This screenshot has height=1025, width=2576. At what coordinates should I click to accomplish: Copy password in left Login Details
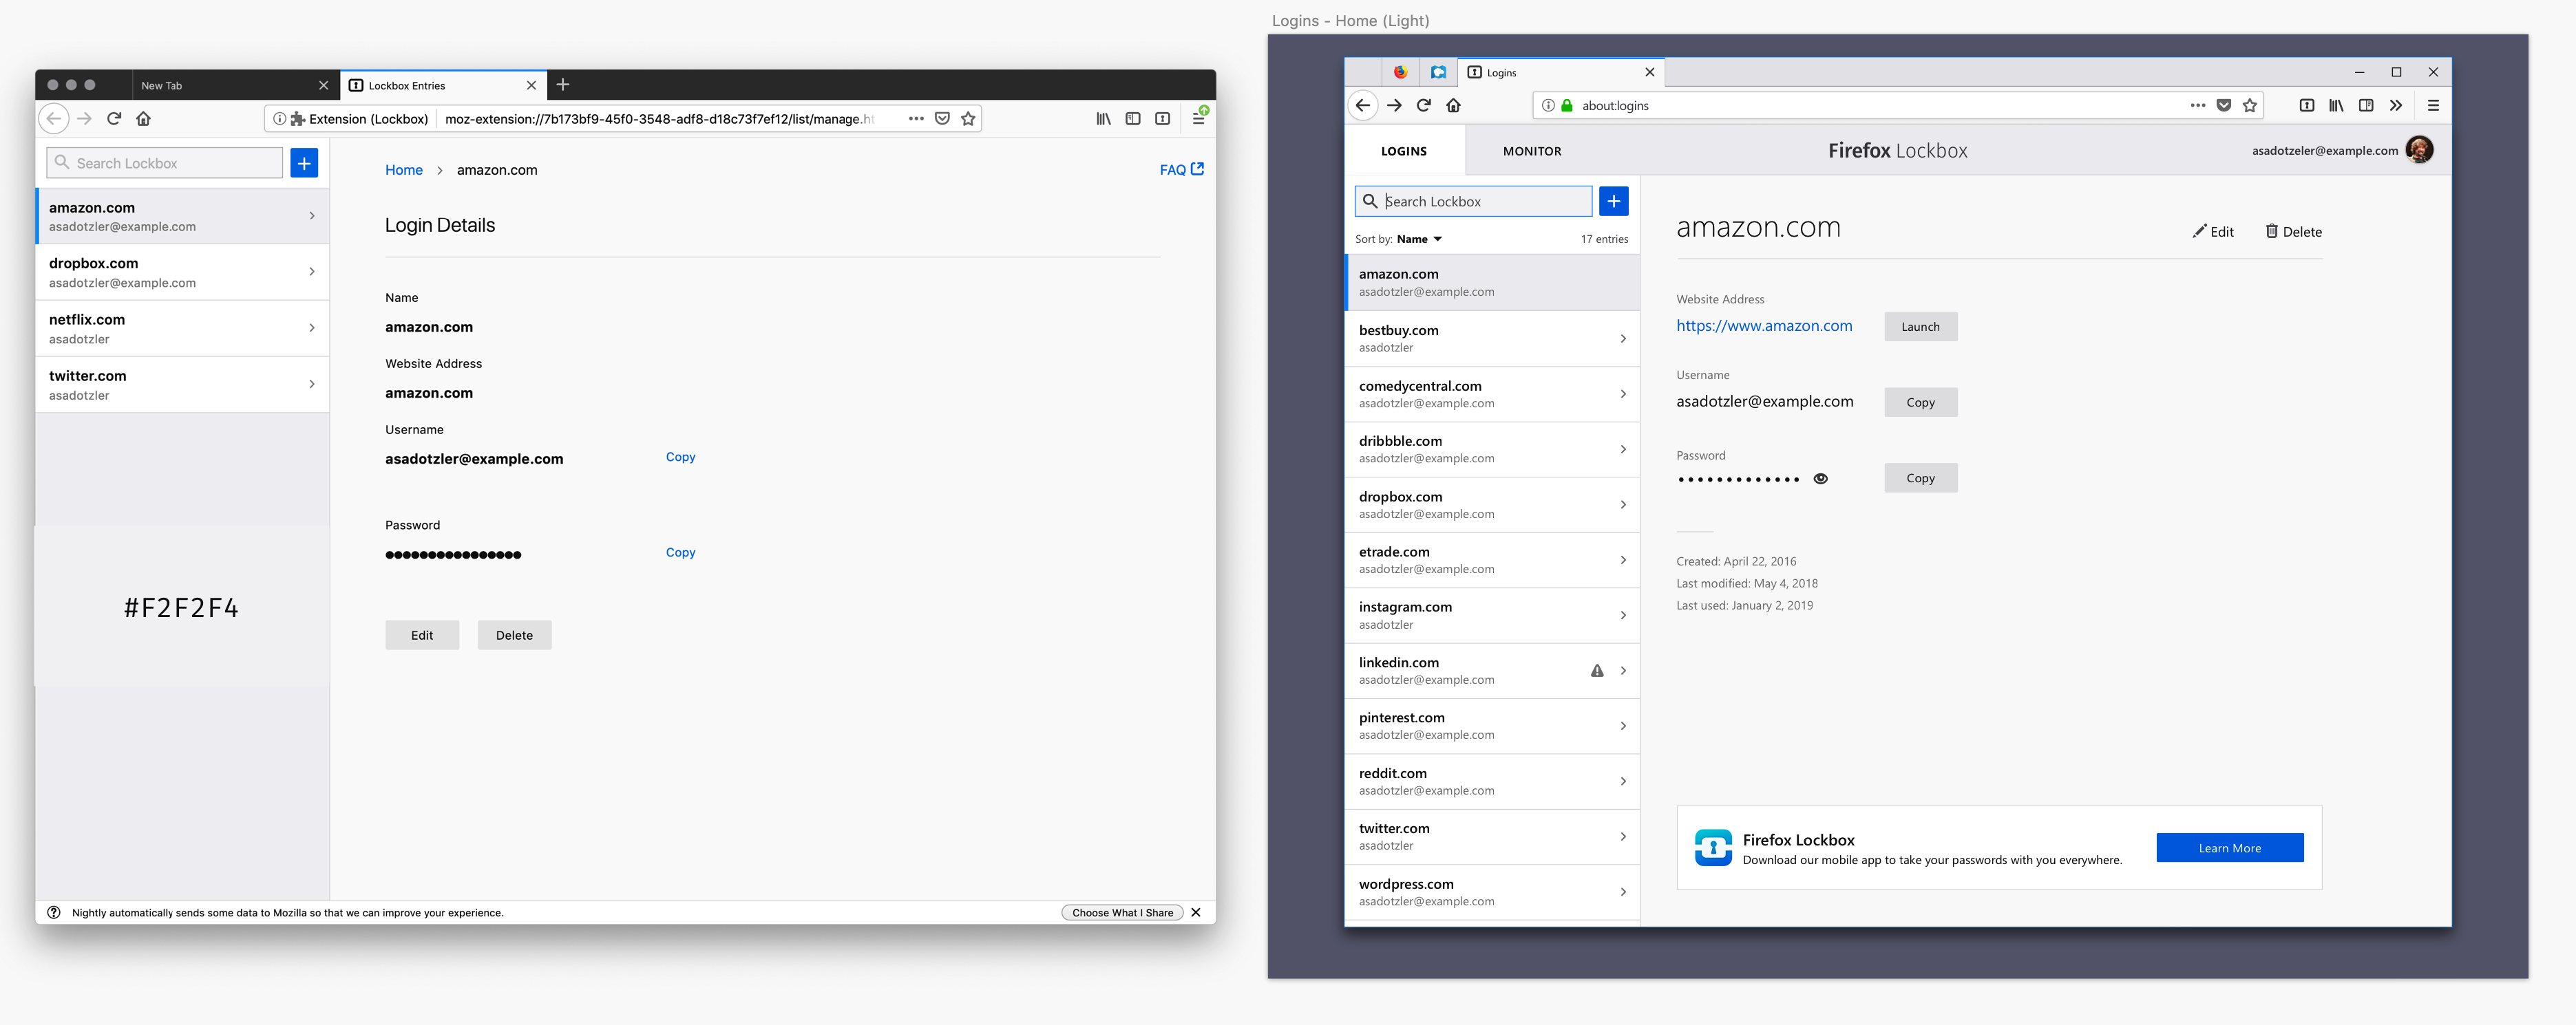pos(680,552)
